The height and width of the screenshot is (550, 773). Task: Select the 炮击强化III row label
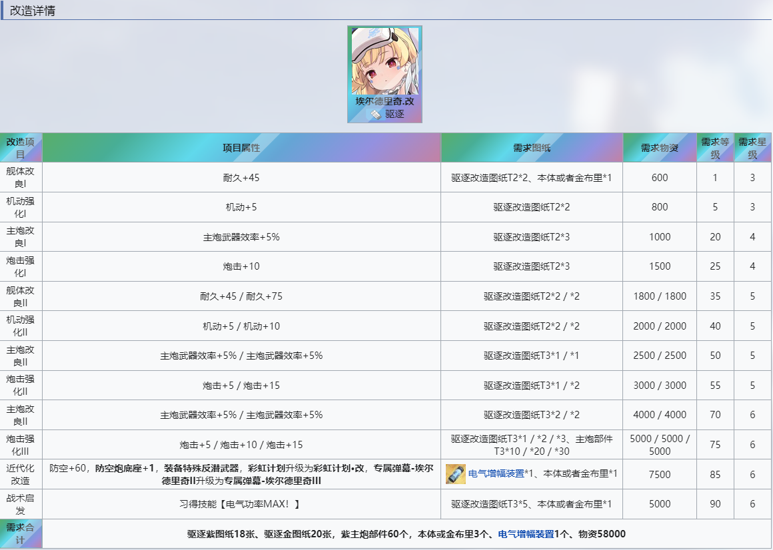pos(21,445)
